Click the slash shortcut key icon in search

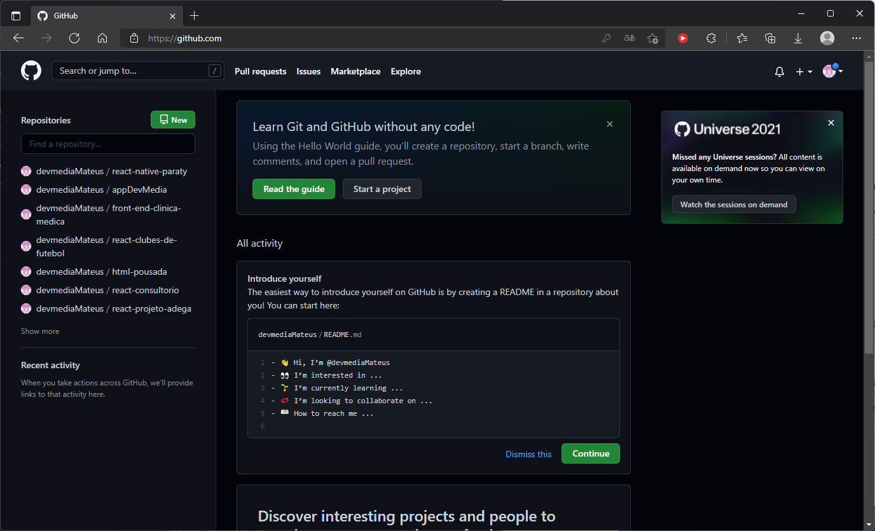(214, 71)
